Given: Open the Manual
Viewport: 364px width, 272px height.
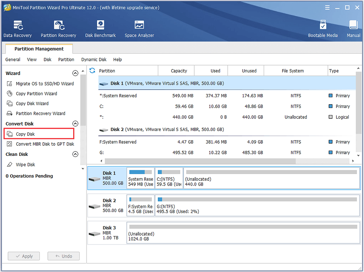Looking at the screenshot, I should (x=353, y=29).
